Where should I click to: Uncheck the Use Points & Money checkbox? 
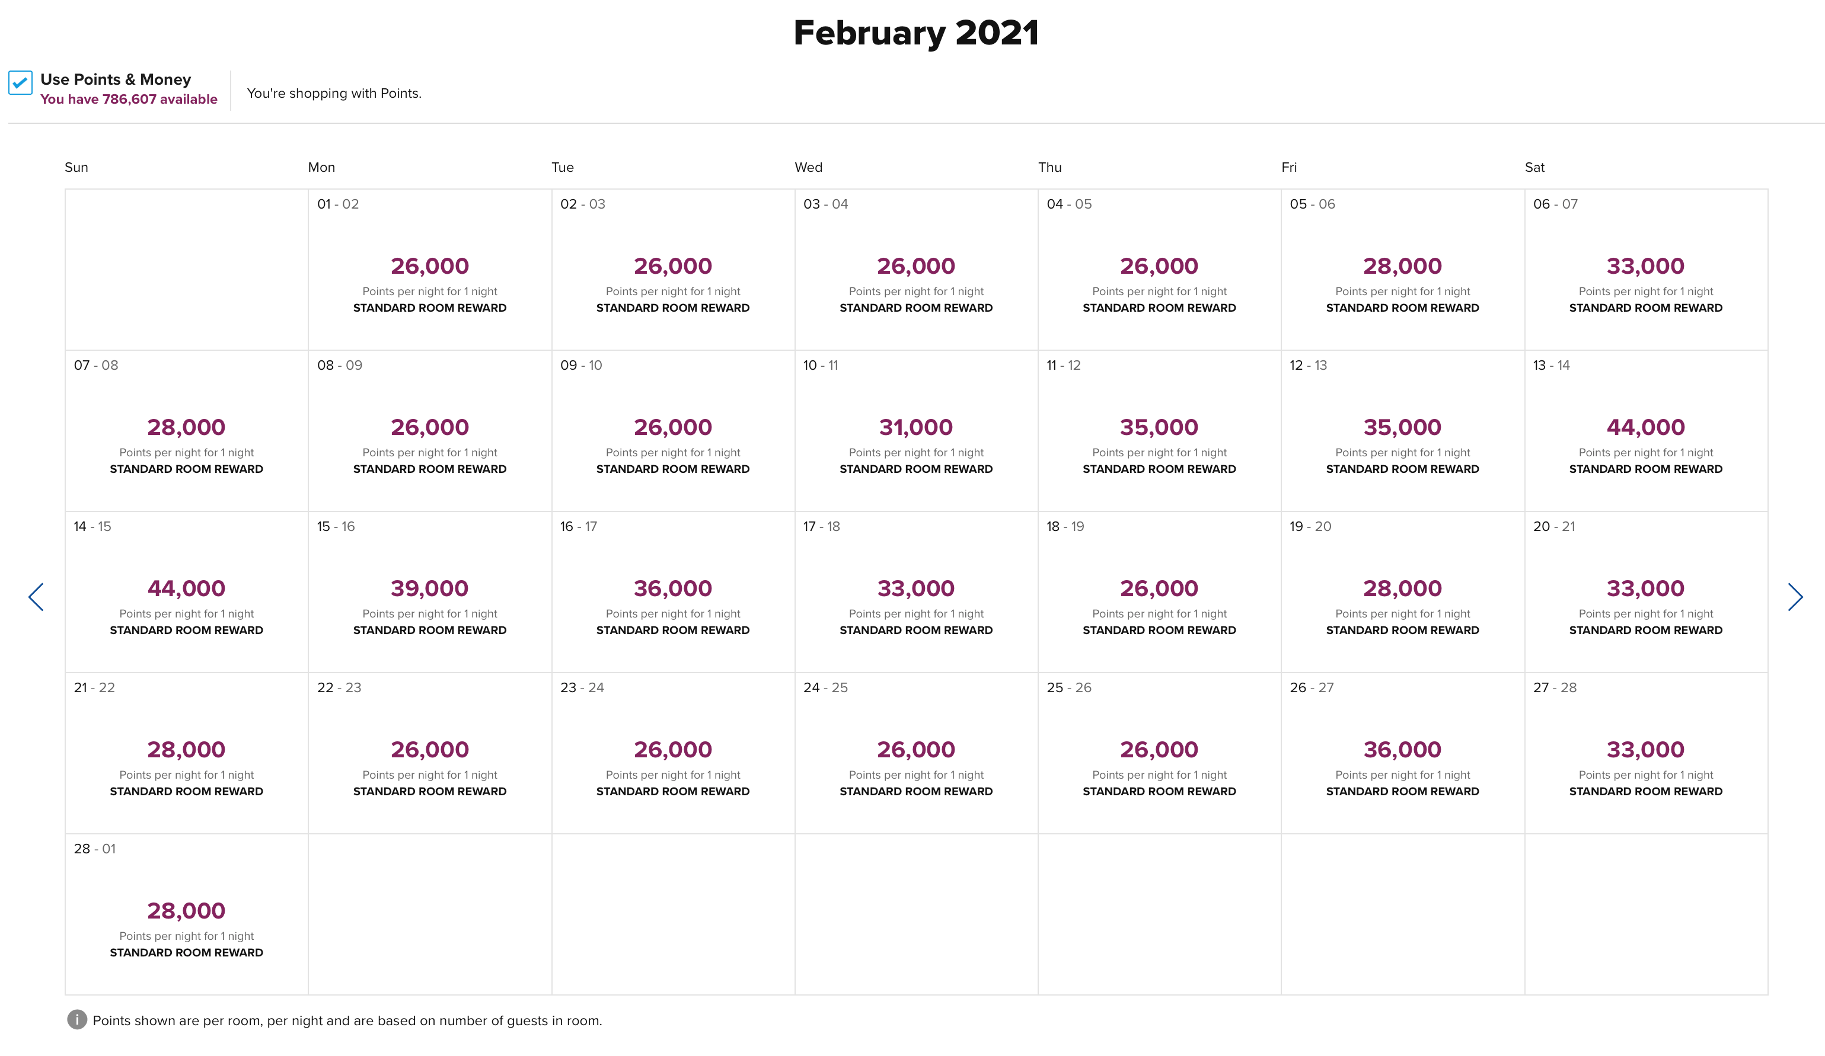[x=20, y=82]
